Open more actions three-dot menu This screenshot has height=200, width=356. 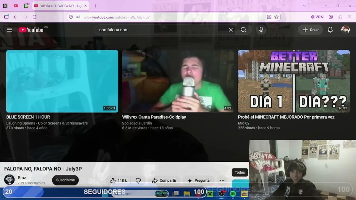pos(222,181)
